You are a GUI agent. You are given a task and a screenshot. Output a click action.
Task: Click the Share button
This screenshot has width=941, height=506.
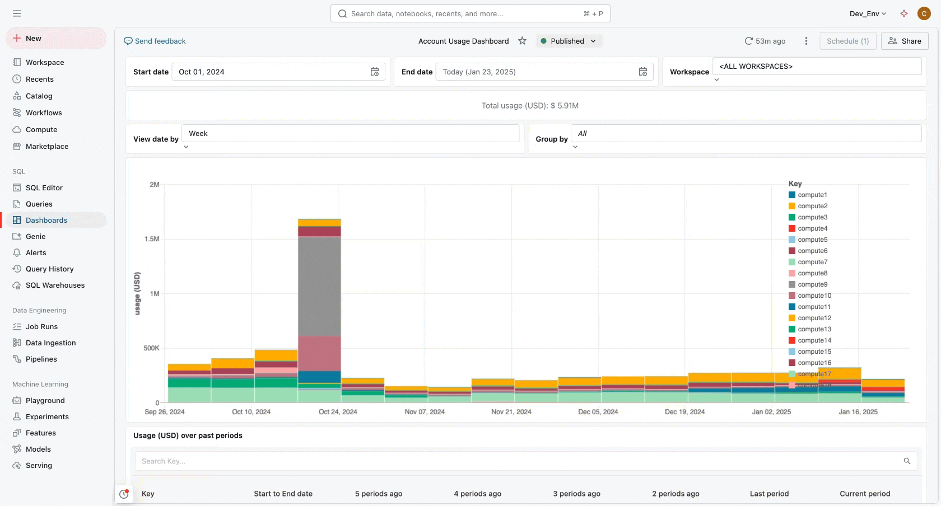[905, 41]
